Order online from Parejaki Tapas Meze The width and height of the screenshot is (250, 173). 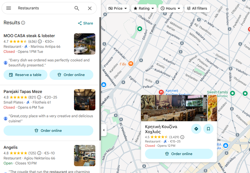tap(48, 130)
